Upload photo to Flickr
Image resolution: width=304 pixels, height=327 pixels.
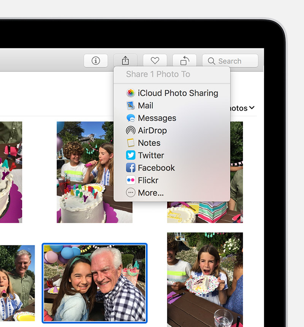pyautogui.click(x=172, y=180)
